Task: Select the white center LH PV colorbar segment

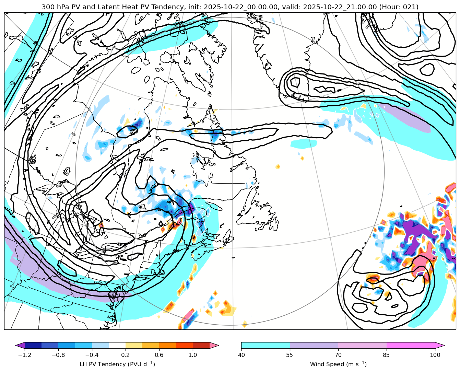Action: pos(117,345)
